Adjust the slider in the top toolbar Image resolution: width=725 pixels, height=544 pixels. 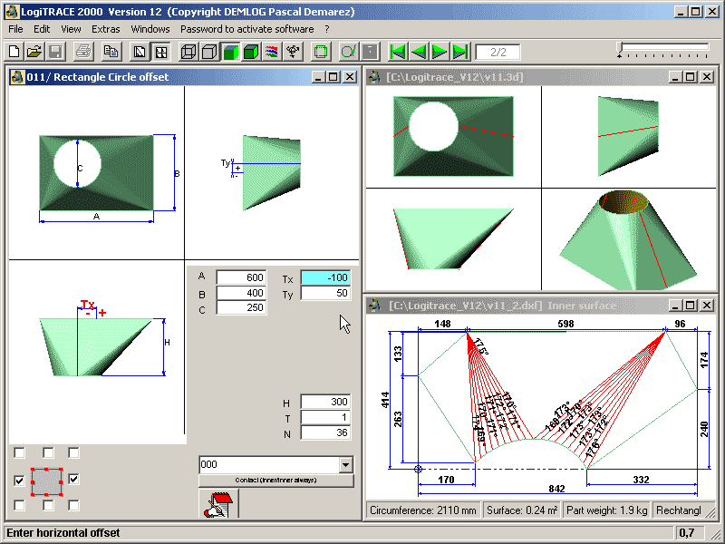tap(620, 49)
